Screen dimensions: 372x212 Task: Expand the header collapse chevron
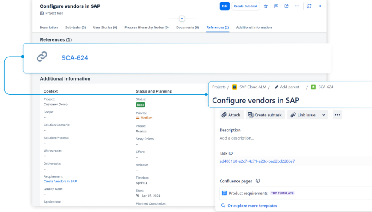[182, 19]
